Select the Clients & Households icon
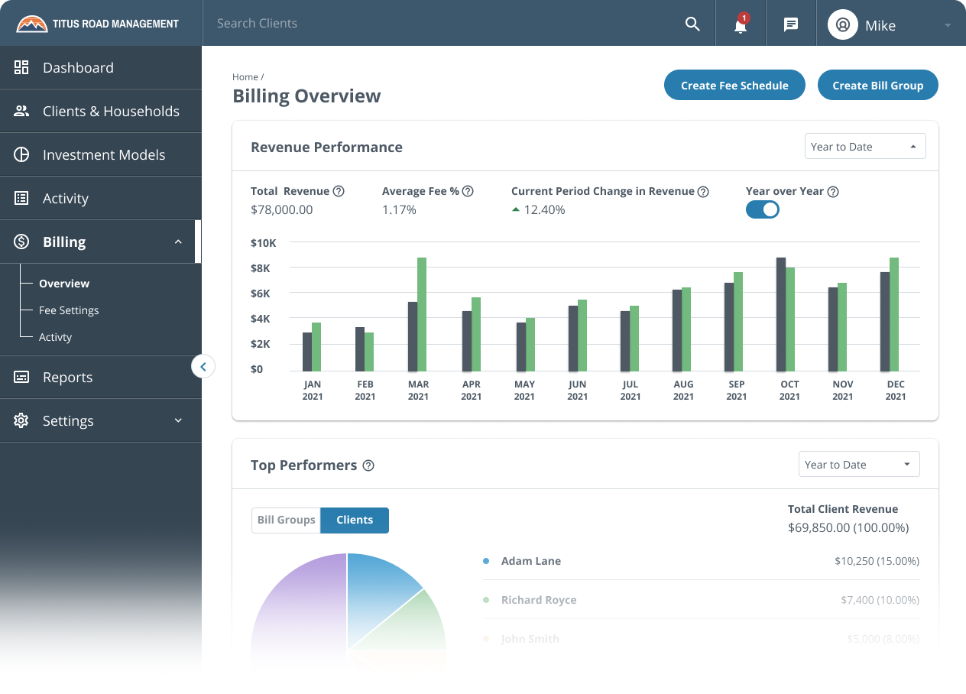Screen dimensions: 966x694 [21, 111]
